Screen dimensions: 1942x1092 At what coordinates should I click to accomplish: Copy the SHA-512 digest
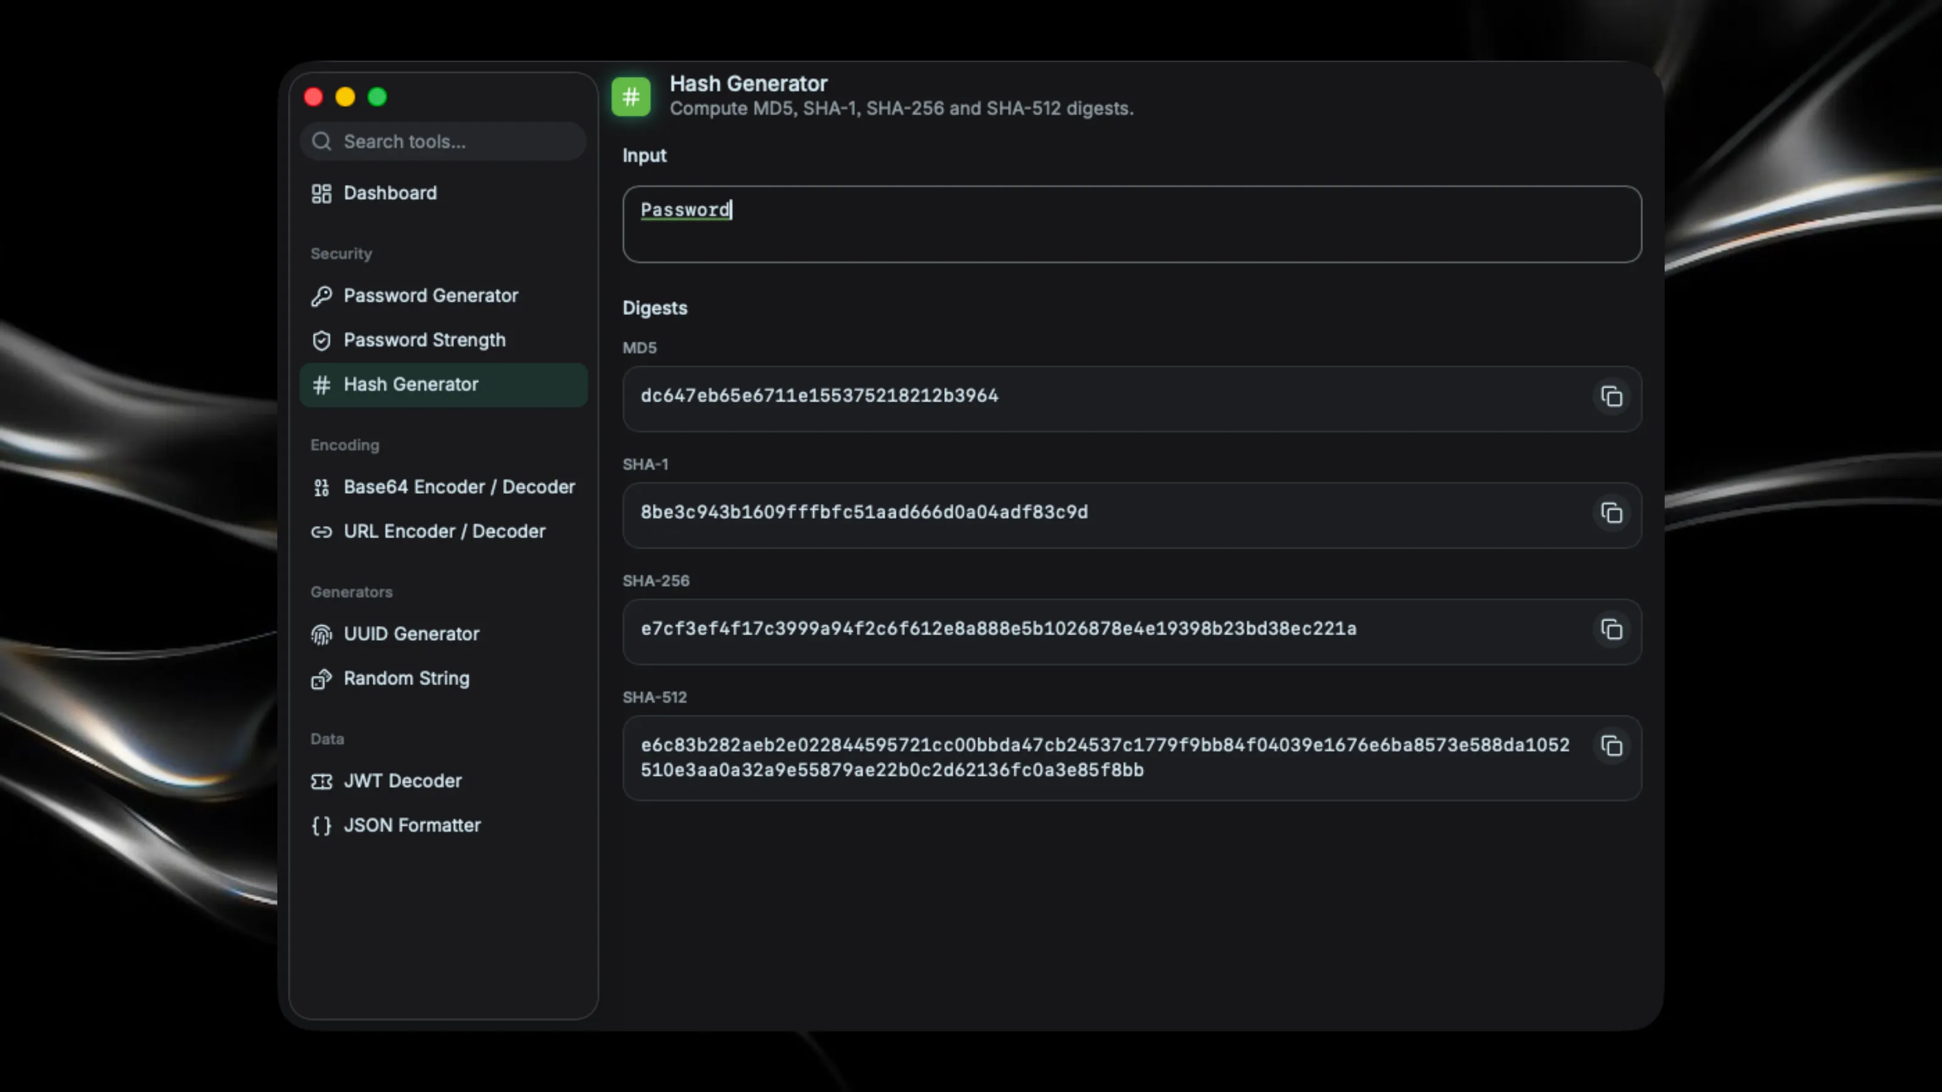tap(1611, 746)
